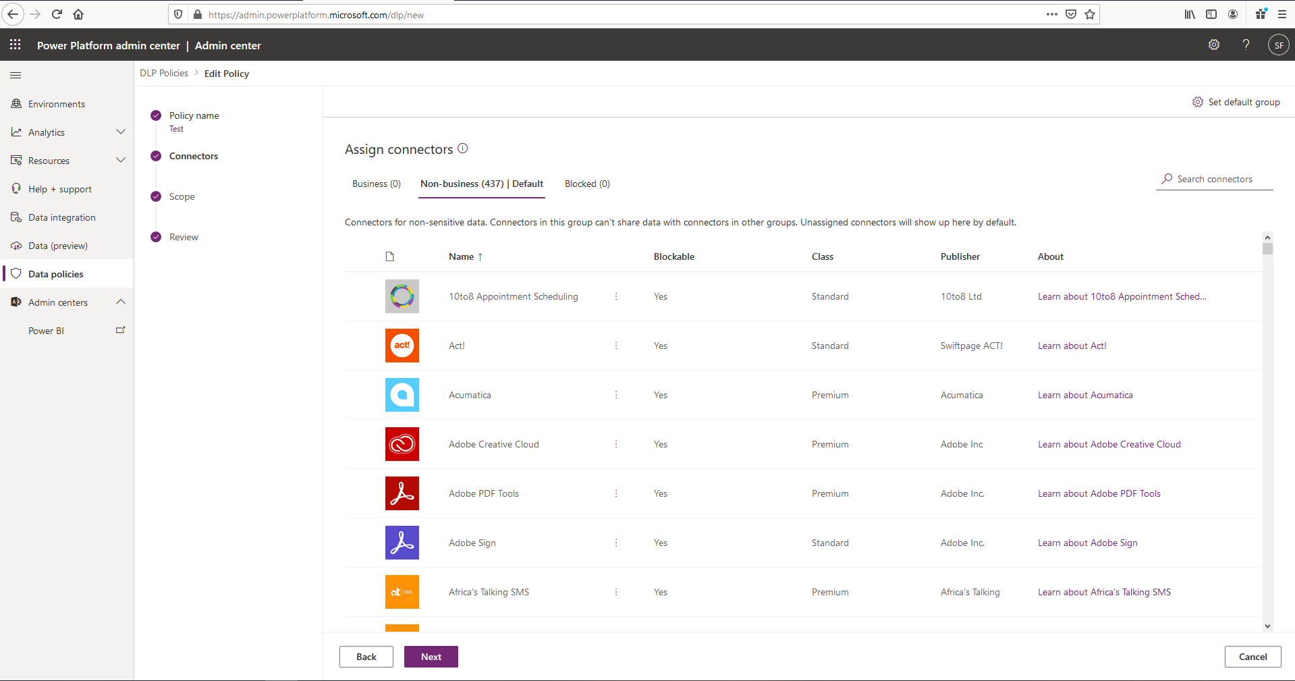Image resolution: width=1295 pixels, height=681 pixels.
Task: Switch to the Business (0) tab
Action: [x=377, y=184]
